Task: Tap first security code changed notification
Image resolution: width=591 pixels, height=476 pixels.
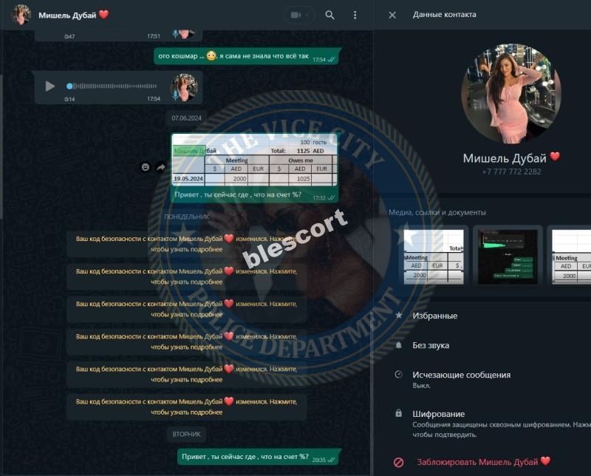Action: 187,244
